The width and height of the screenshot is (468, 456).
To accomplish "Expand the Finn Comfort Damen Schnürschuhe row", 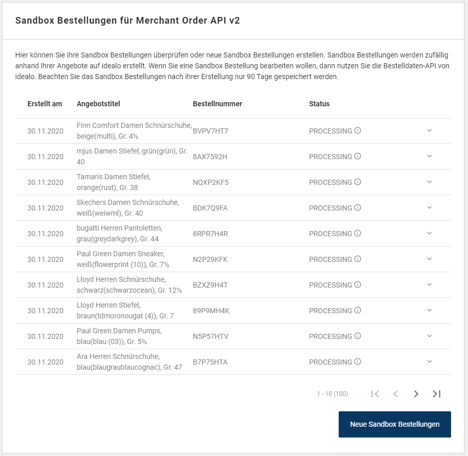I will pyautogui.click(x=430, y=130).
